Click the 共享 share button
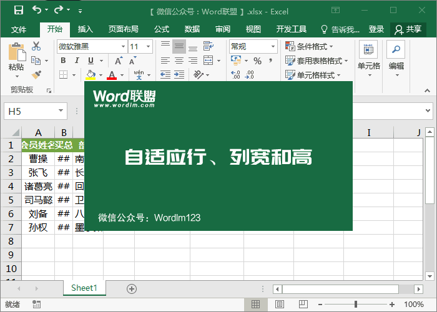Viewport: 437px width, 312px height. (408, 29)
